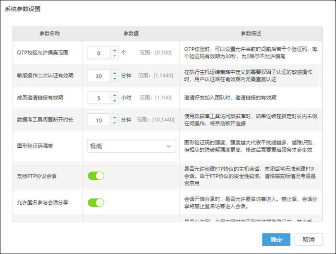Viewport: 336px width, 254px height.
Task: Click the 取消 button to cancel
Action: pos(308,239)
